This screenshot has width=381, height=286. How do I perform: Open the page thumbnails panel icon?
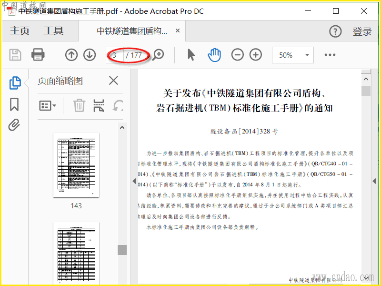click(15, 83)
